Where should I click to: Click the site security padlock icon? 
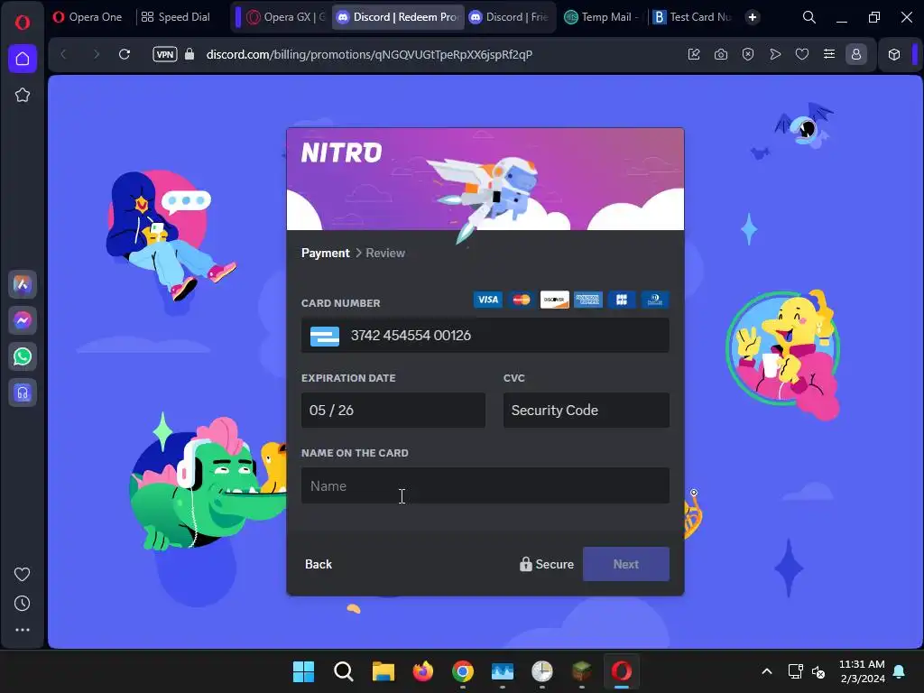(x=189, y=54)
